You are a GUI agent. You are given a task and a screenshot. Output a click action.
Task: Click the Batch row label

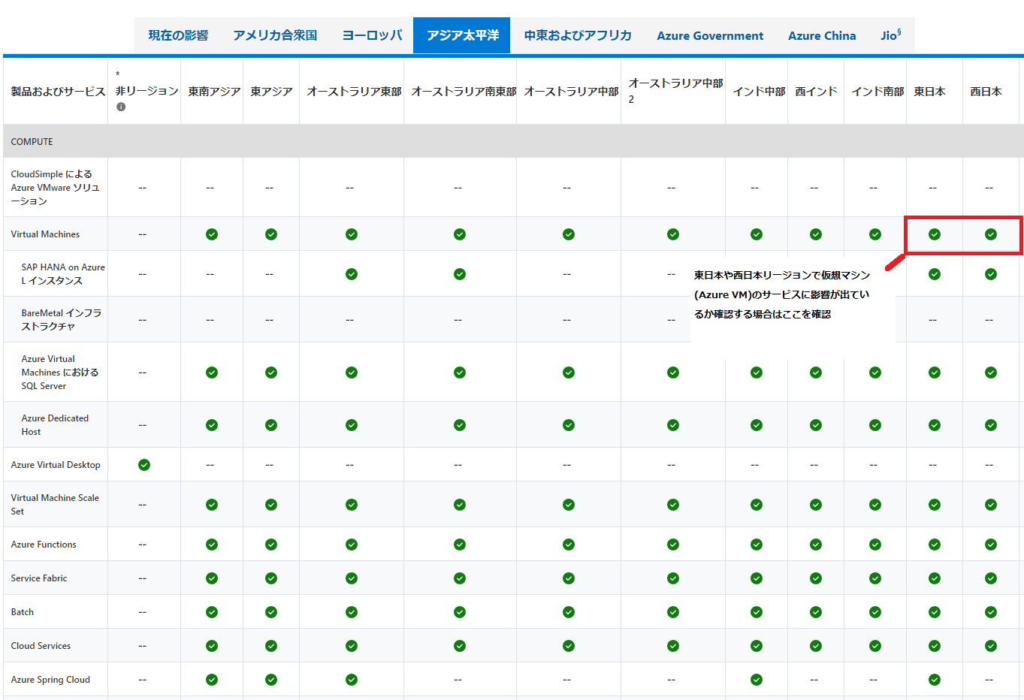point(23,612)
